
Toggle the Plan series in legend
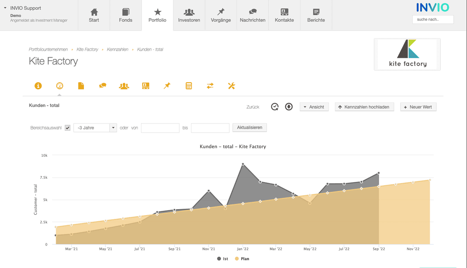coord(242,259)
